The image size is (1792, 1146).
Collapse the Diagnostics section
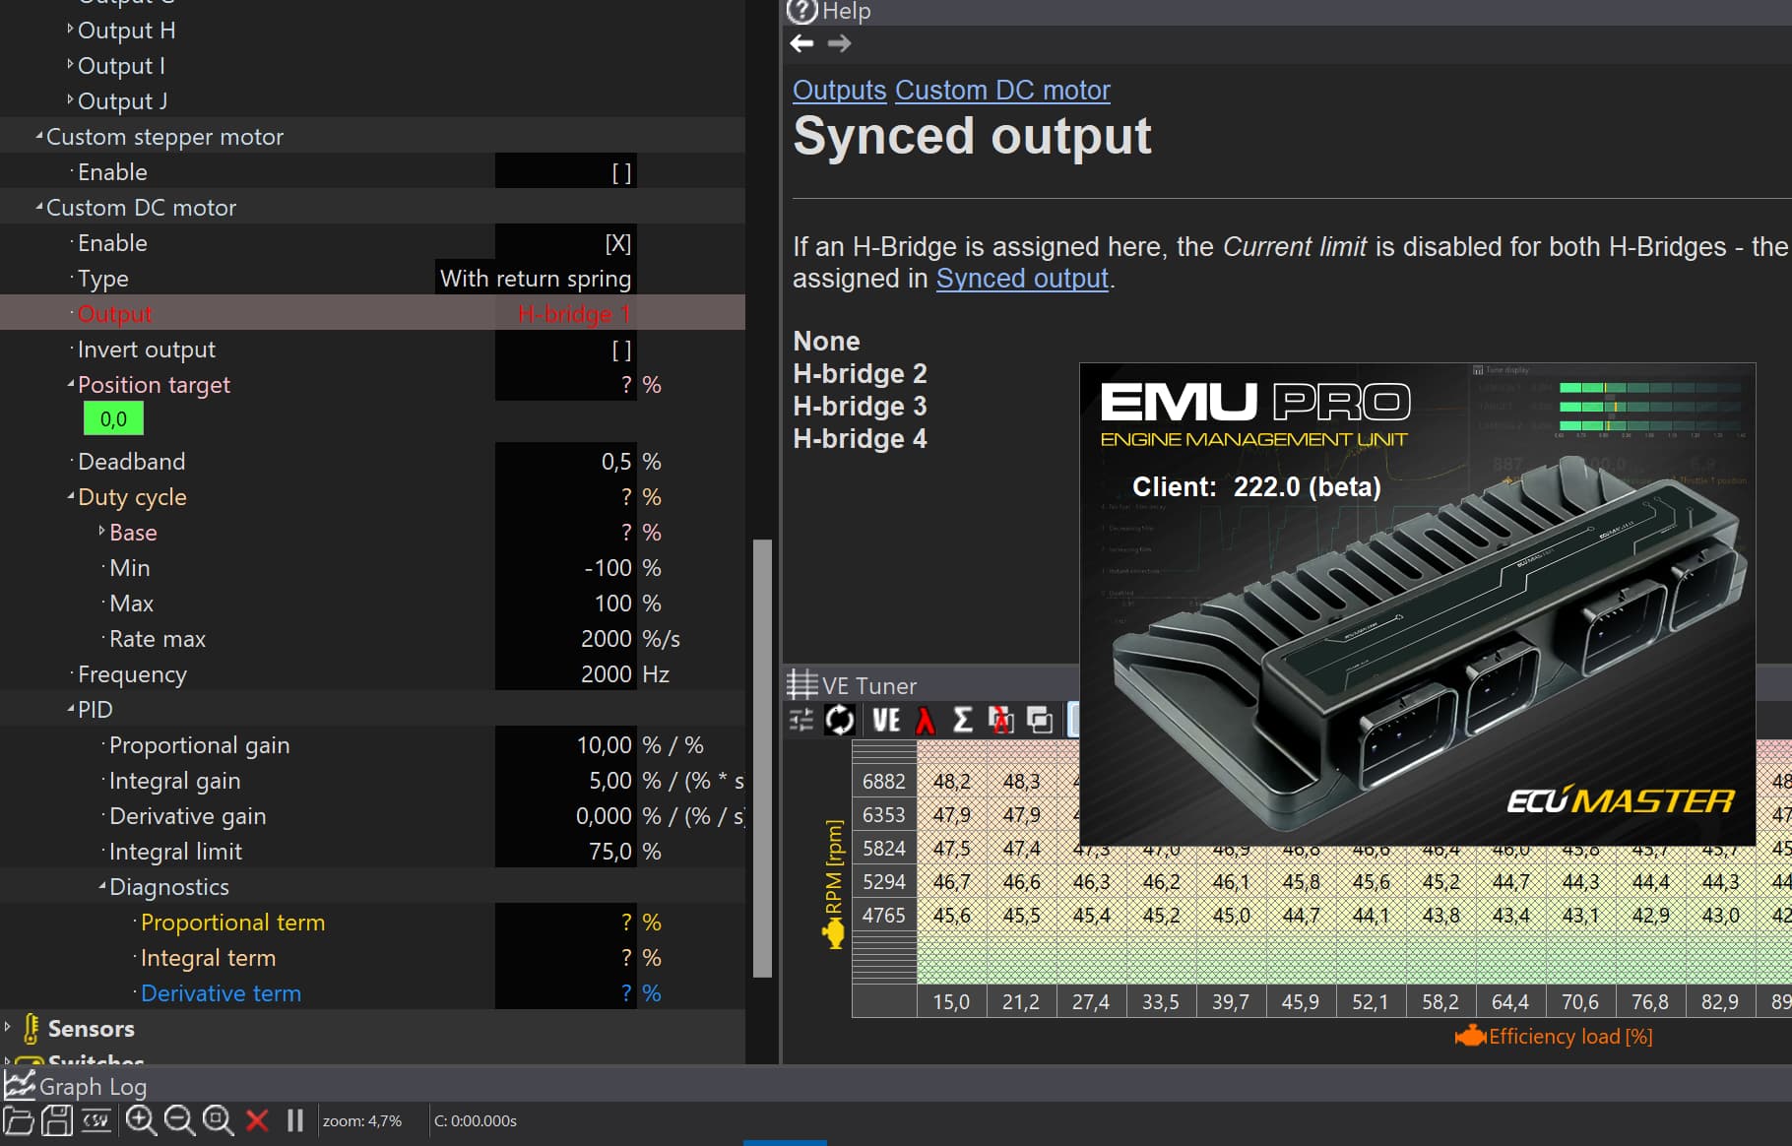pyautogui.click(x=101, y=886)
